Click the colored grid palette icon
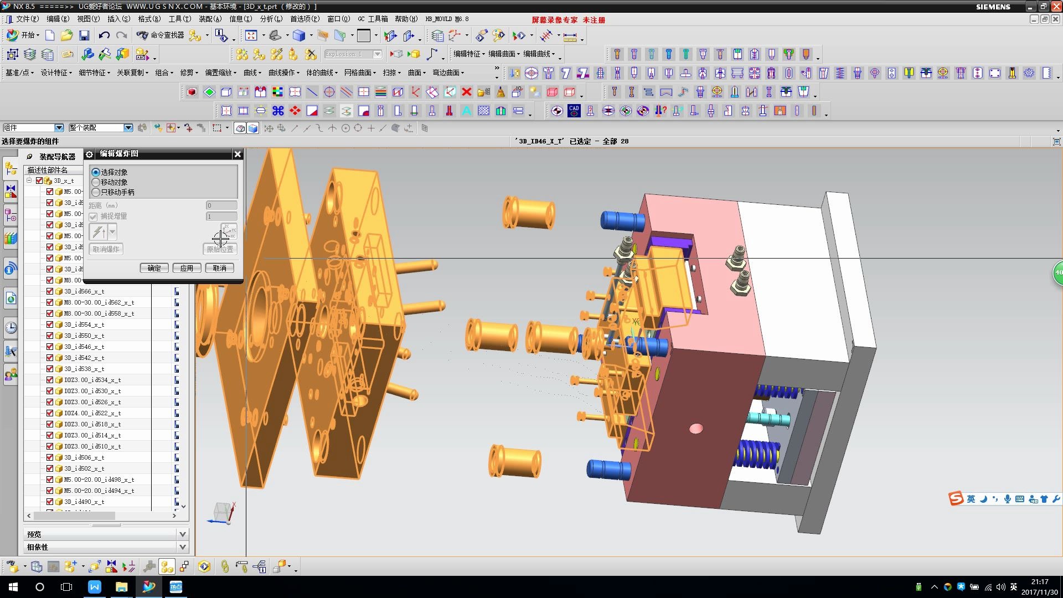This screenshot has width=1063, height=598. 277,92
